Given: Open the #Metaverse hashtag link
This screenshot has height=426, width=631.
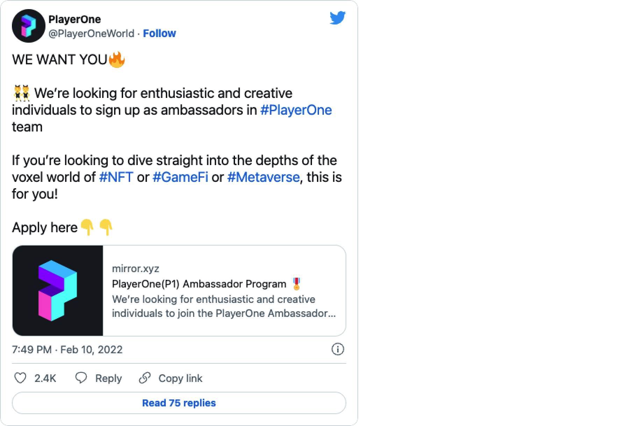Looking at the screenshot, I should click(263, 177).
